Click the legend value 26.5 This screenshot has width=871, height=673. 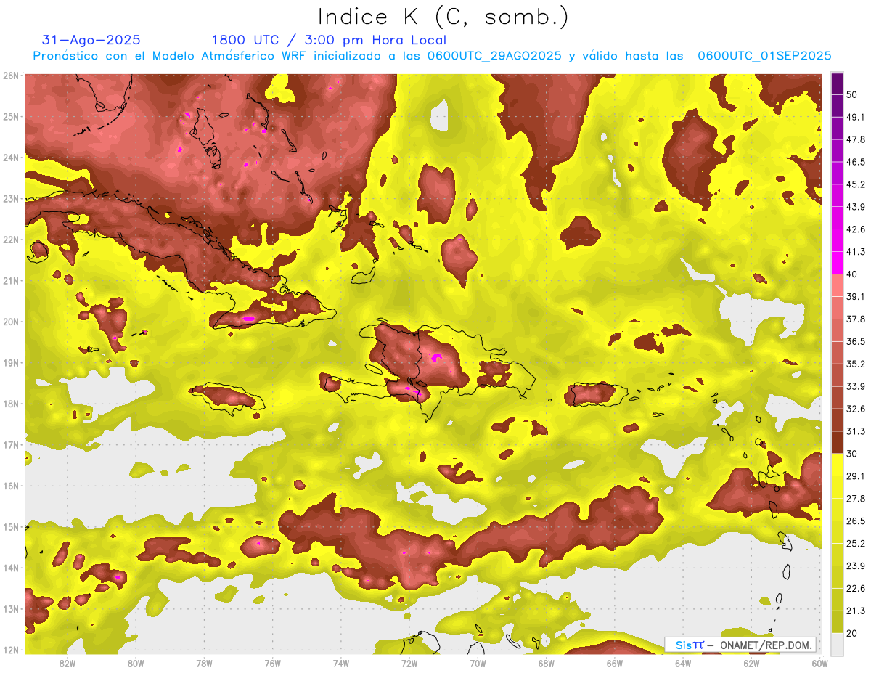pyautogui.click(x=855, y=521)
